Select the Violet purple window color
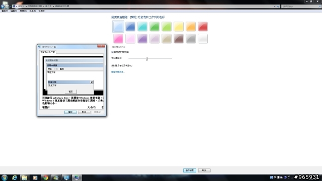 (142, 39)
